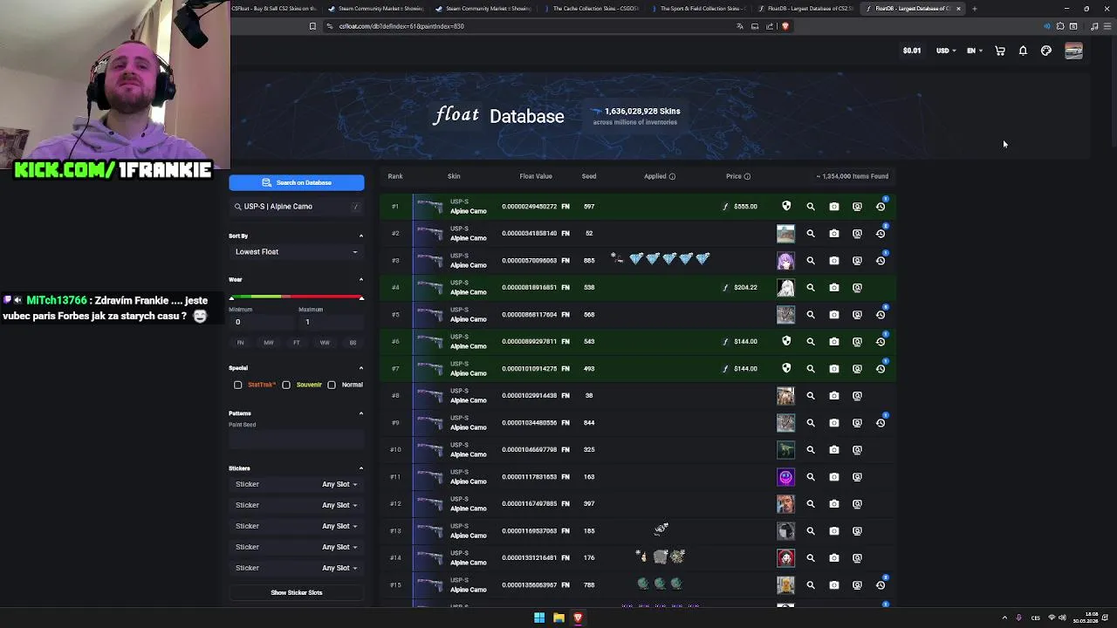Open the history icon in row #3
1117x628 pixels.
[x=881, y=261]
